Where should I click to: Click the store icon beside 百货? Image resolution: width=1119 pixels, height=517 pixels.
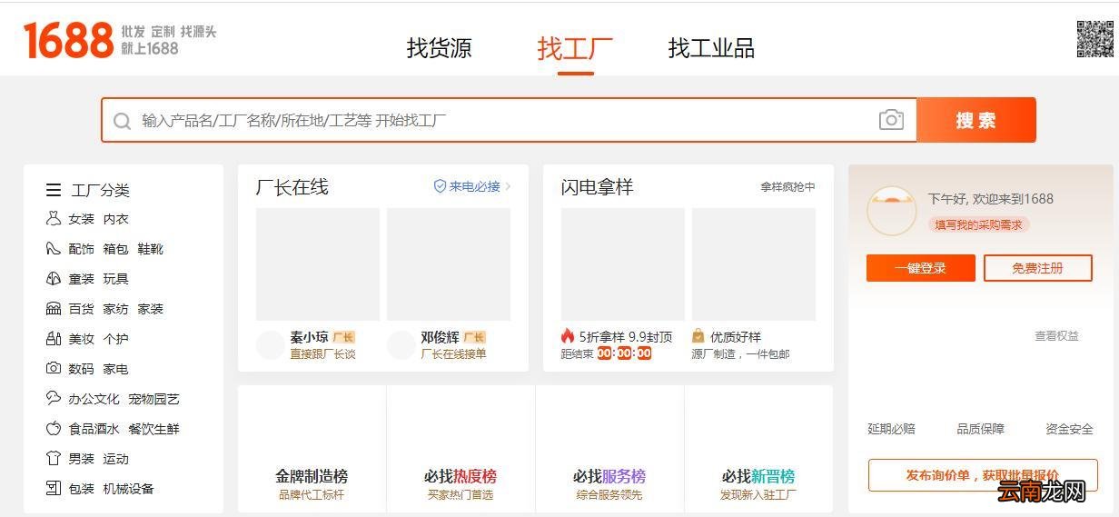pos(54,309)
